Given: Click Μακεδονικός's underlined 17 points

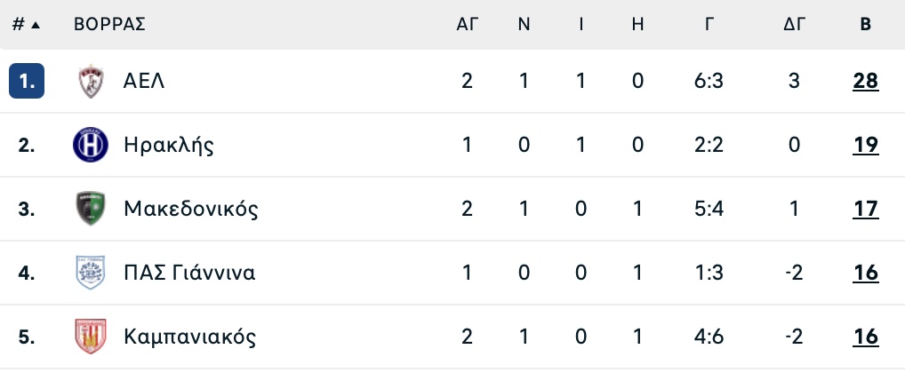Looking at the screenshot, I should 865,209.
